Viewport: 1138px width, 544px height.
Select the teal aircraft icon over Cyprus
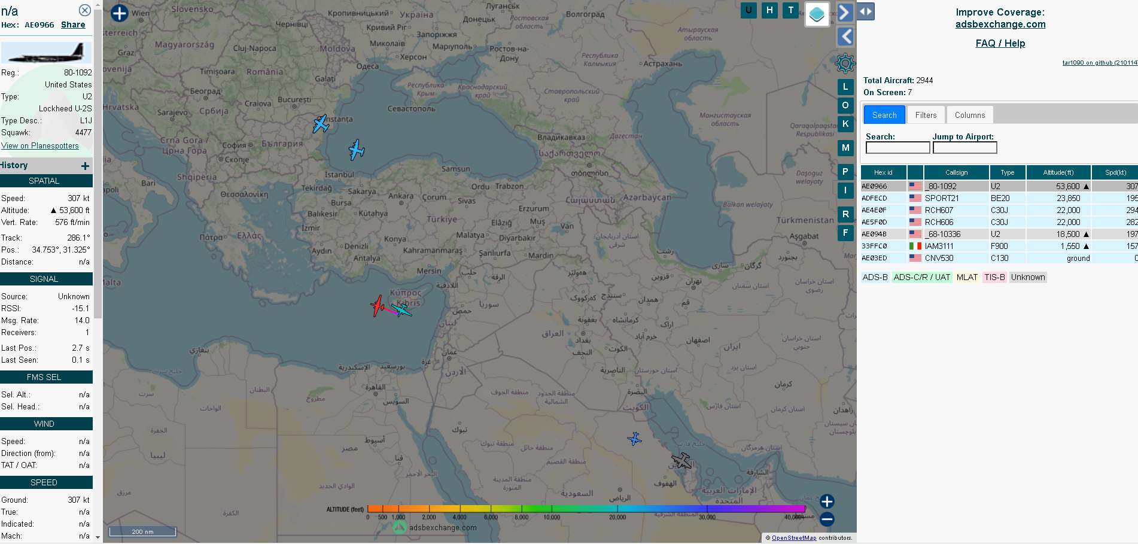(402, 309)
